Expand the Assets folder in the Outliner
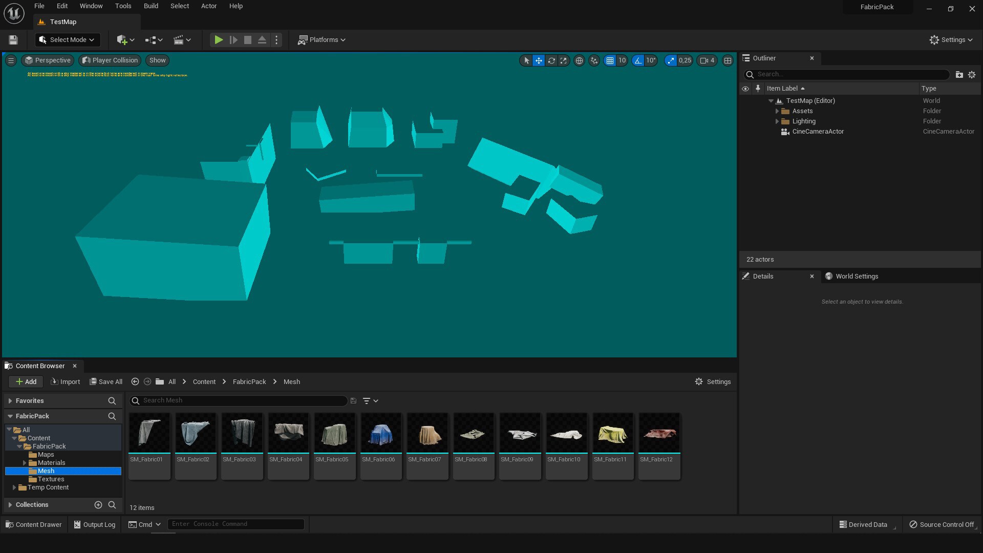The width and height of the screenshot is (983, 553). (777, 111)
